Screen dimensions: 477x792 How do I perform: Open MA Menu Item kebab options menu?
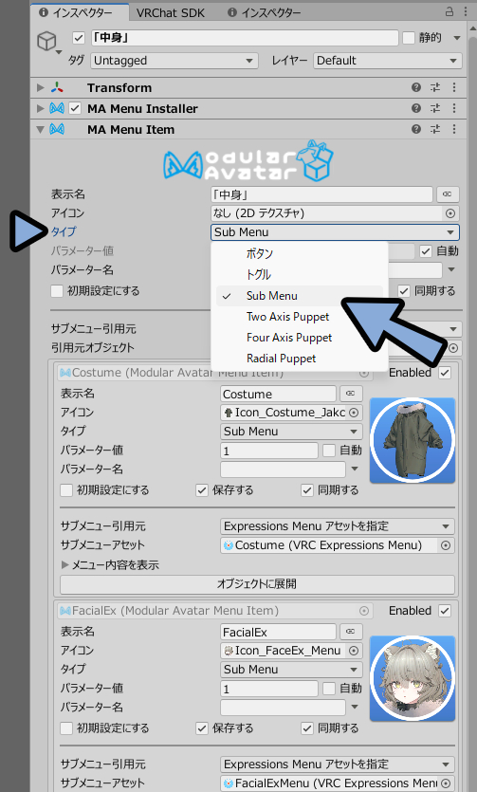tap(454, 129)
